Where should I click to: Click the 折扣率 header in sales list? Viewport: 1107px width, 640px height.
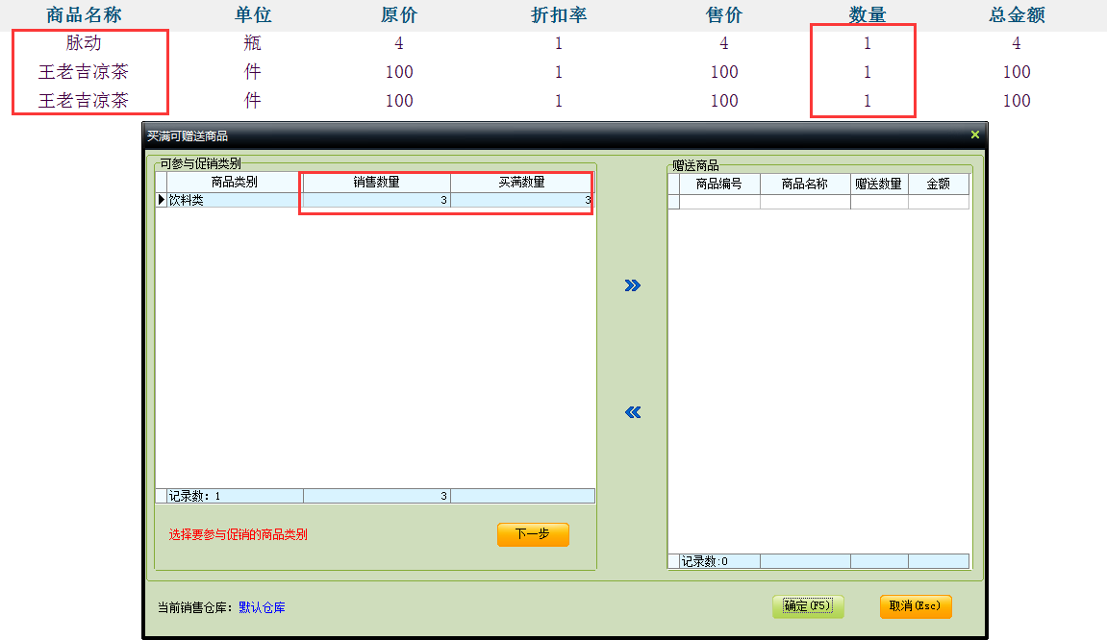559,14
